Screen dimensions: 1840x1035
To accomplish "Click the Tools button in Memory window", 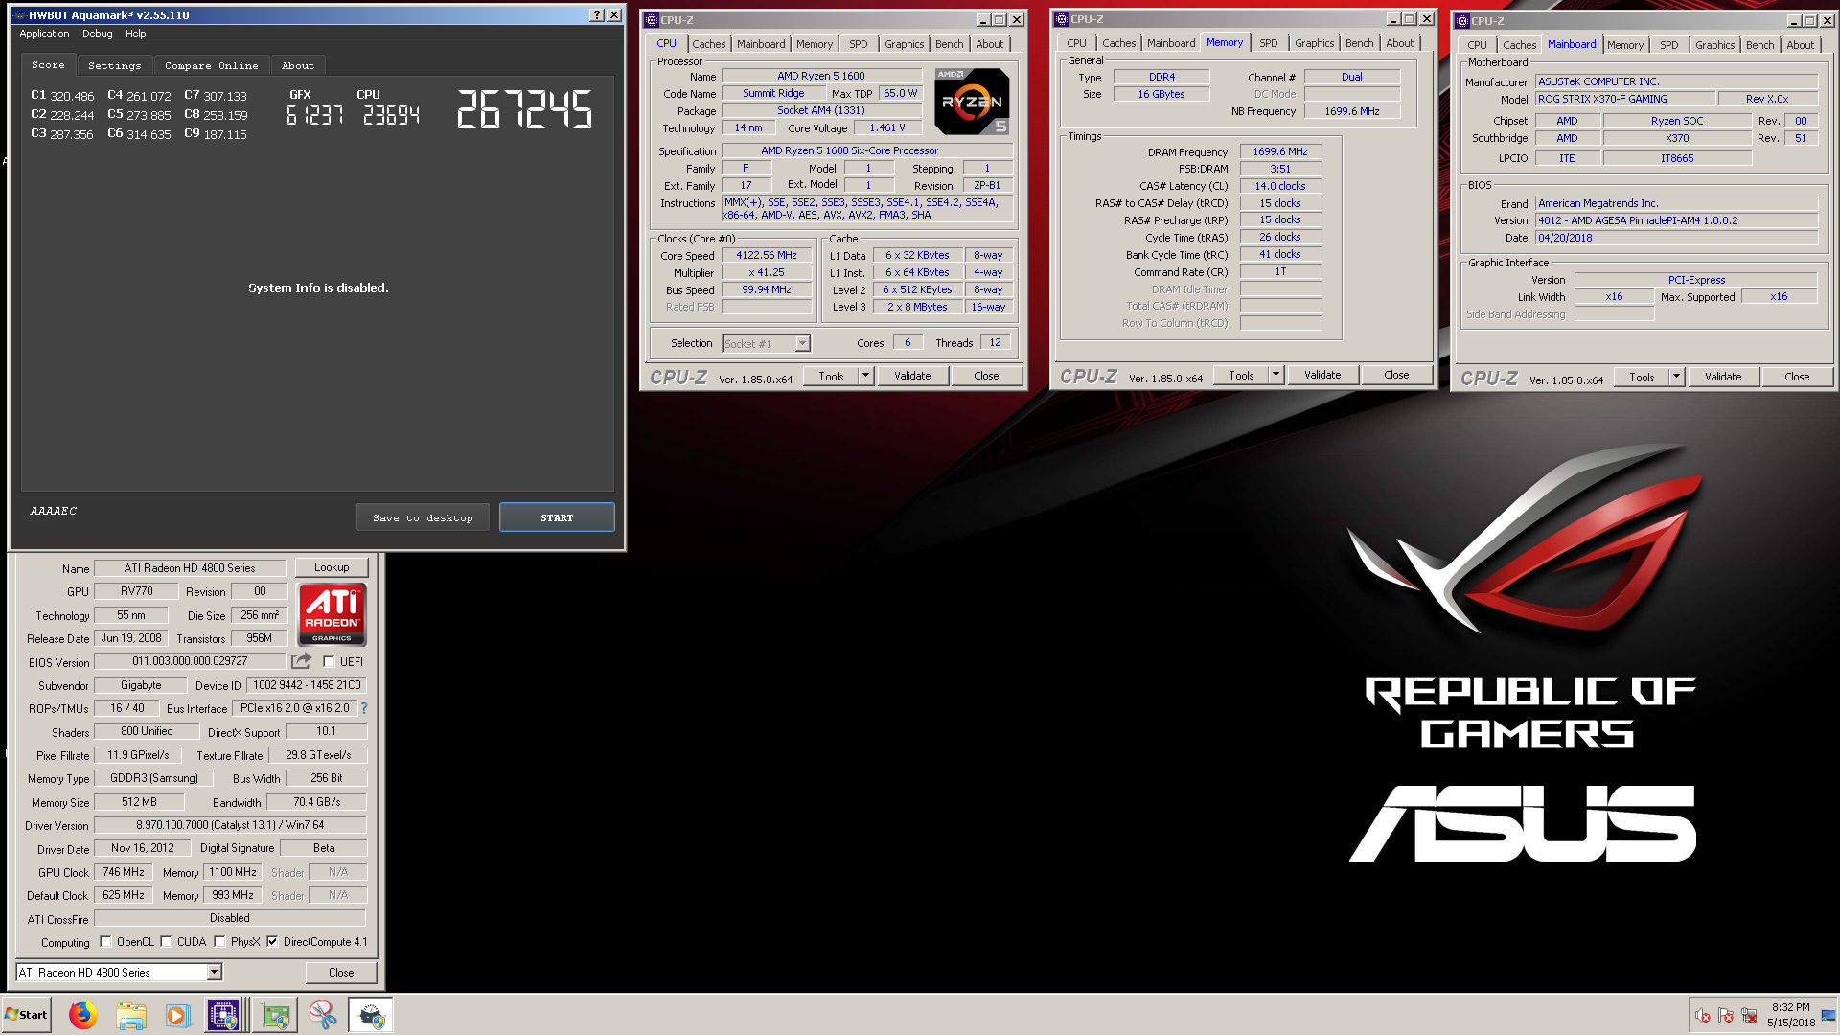I will coord(1241,375).
